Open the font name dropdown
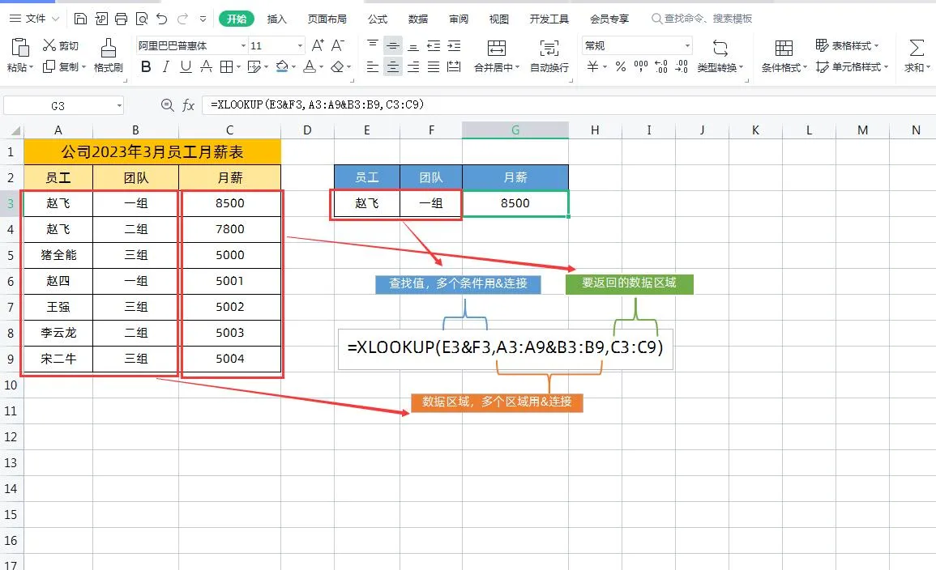Viewport: 936px width, 570px height. (243, 45)
